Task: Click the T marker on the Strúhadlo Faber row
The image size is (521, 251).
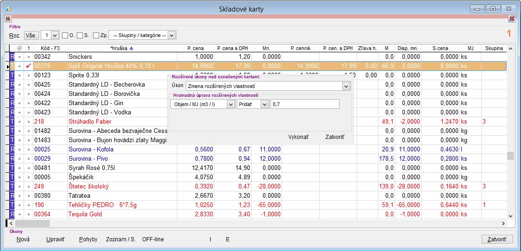Action: (x=13, y=121)
